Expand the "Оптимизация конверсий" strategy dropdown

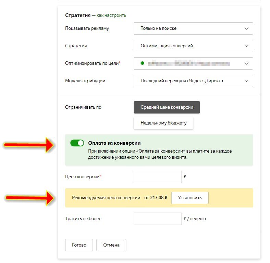click(193, 46)
